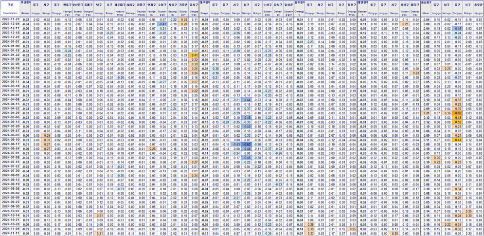Click the 0.26 Yeonje-gu cell in 2024-06-24 row
This screenshot has height=236, width=484.
tap(152, 148)
